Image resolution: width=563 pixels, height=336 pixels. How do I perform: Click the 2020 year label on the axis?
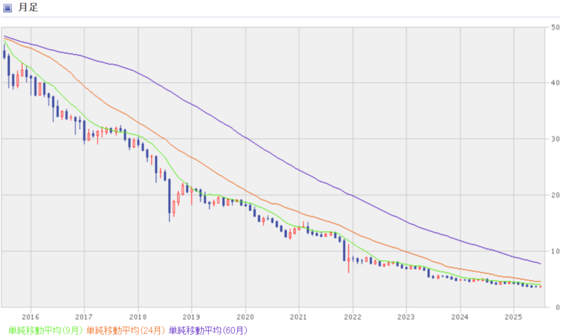point(245,317)
